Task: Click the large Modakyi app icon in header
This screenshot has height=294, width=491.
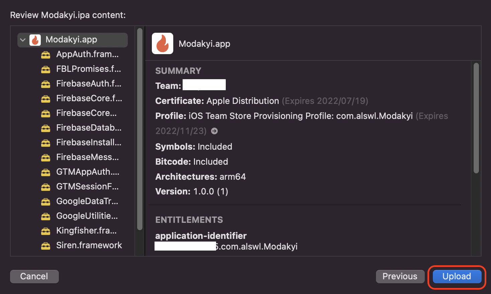Action: coord(163,43)
